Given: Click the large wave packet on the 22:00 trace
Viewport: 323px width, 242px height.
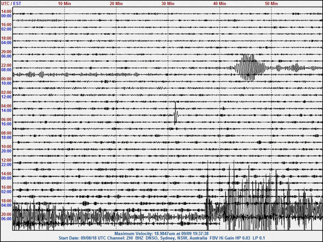Looking at the screenshot, I should tap(250, 68).
